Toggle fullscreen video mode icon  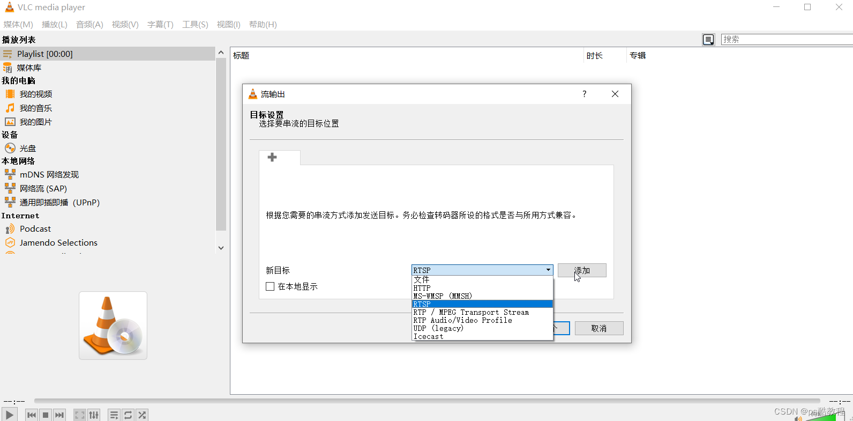80,415
